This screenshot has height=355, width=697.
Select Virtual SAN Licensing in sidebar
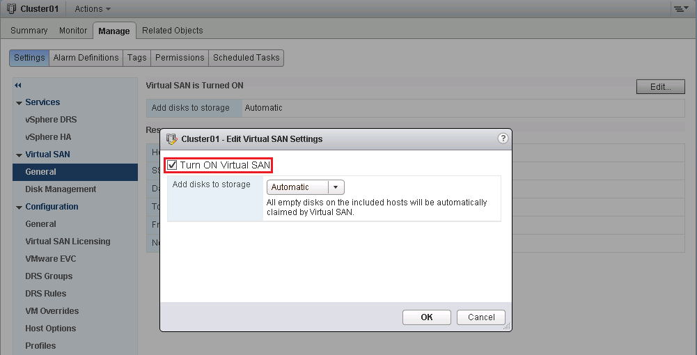pyautogui.click(x=68, y=242)
